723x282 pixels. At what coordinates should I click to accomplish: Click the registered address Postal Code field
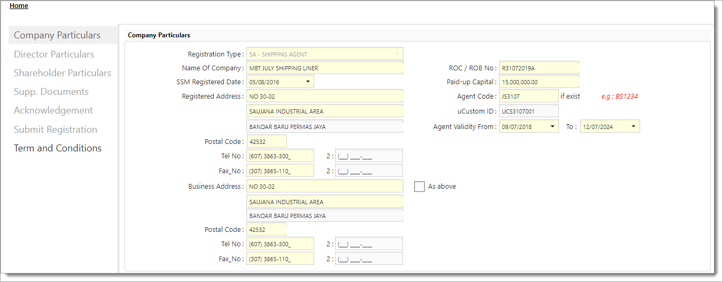pos(266,142)
